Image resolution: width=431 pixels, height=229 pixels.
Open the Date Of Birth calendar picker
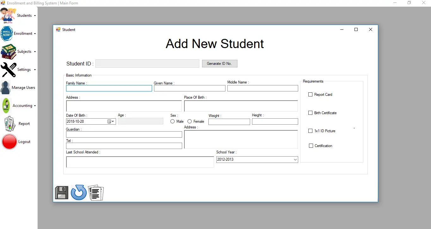coord(109,121)
